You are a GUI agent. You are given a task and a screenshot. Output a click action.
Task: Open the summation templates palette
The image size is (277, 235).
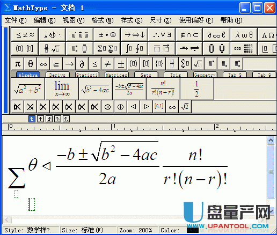(x=107, y=48)
